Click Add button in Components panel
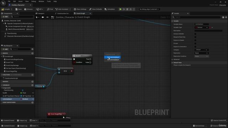Viewport: 228px width, 128px height. [5, 17]
